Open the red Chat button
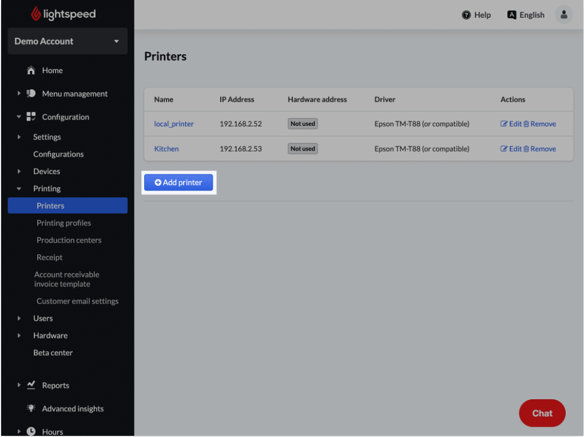The width and height of the screenshot is (584, 437). pos(542,413)
